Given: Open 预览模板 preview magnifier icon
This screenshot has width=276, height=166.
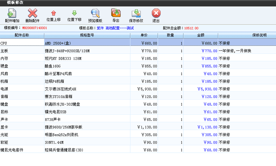Looking at the screenshot, I should [x=95, y=13].
